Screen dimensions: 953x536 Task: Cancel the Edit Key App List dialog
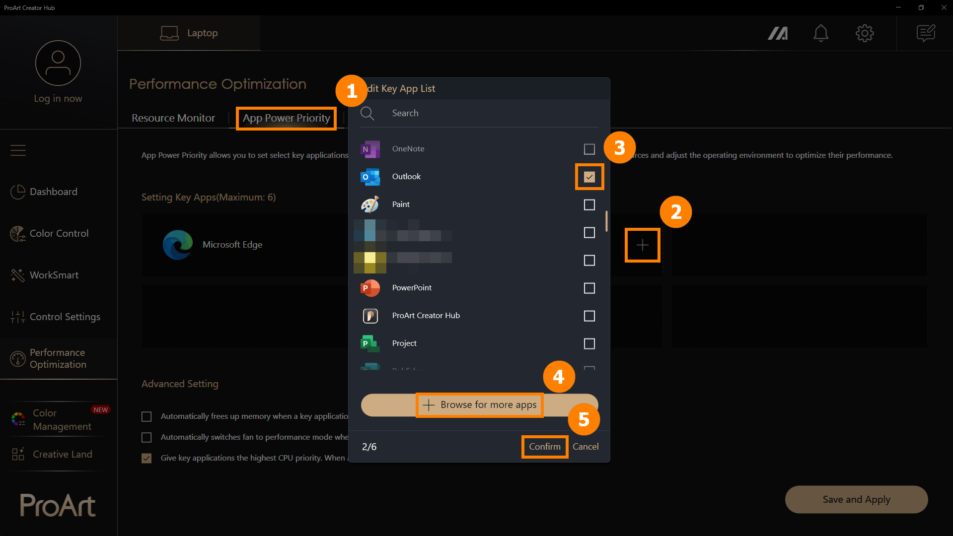pyautogui.click(x=586, y=447)
